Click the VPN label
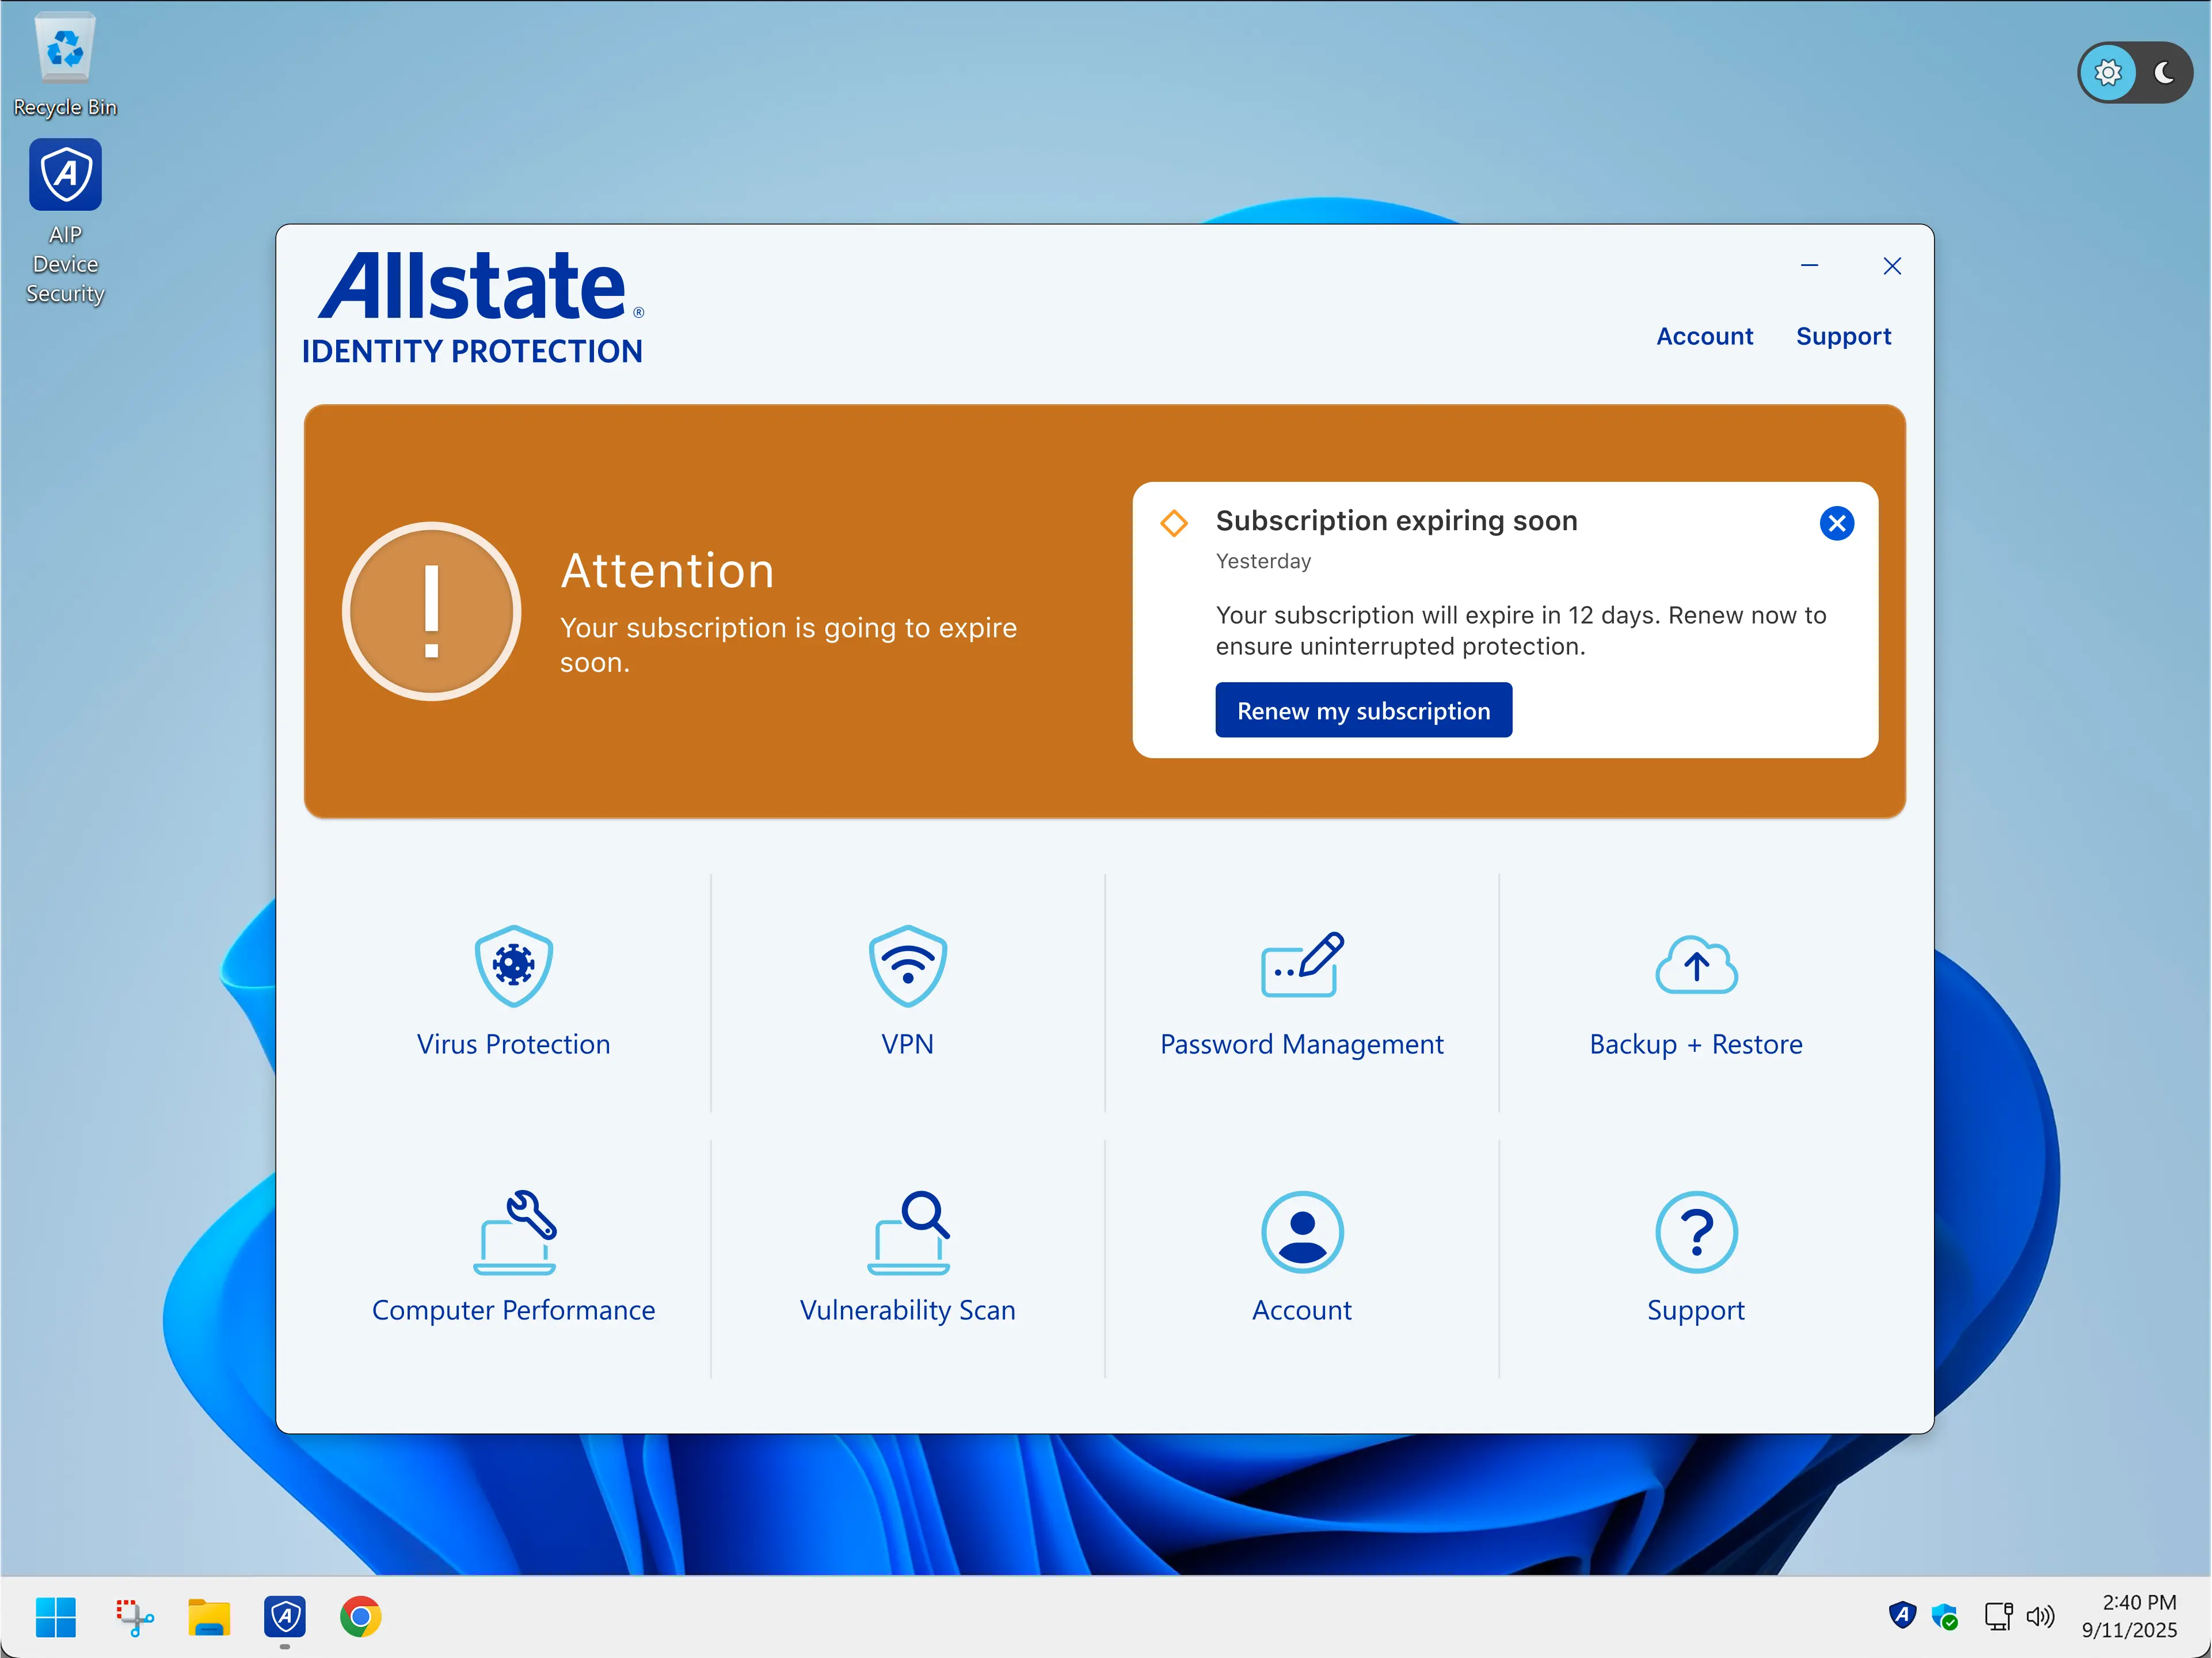 click(907, 1044)
